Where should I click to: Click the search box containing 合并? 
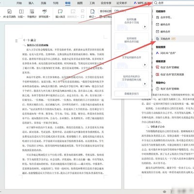tap(174, 3)
